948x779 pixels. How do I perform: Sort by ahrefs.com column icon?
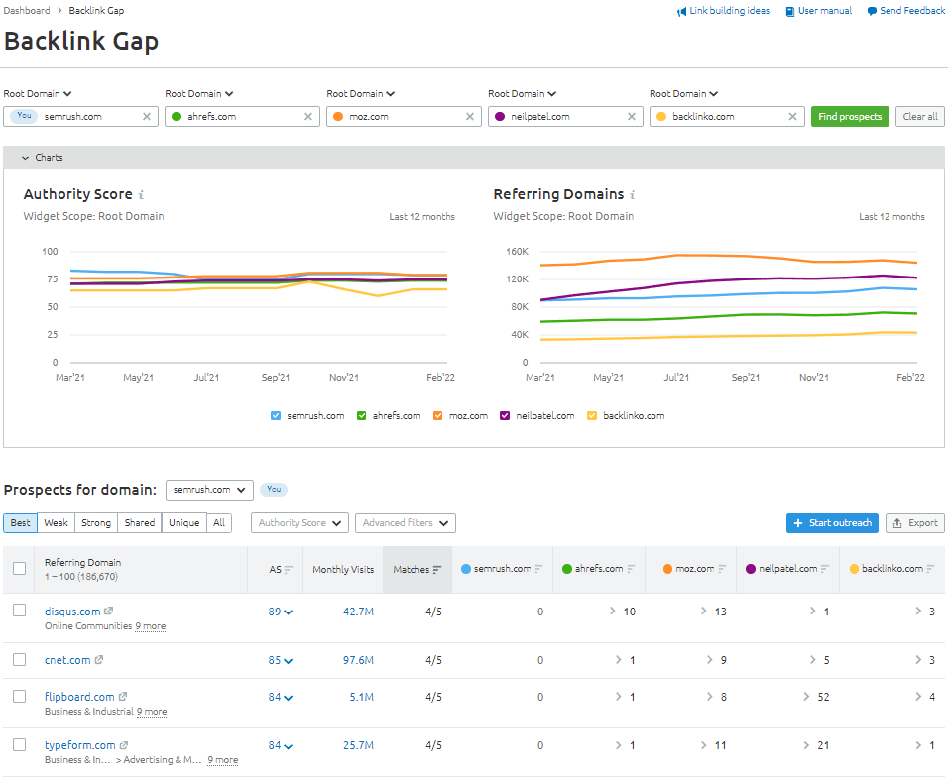coord(631,569)
